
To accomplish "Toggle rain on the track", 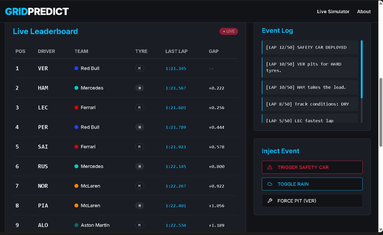I will [312, 184].
